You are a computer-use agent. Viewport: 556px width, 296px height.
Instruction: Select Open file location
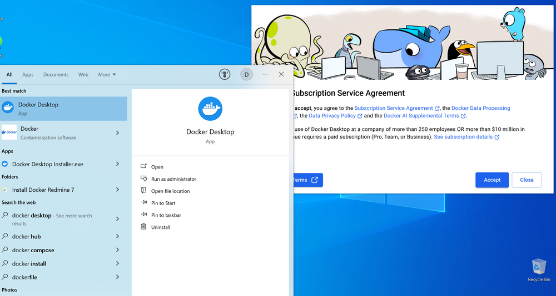[x=170, y=191]
